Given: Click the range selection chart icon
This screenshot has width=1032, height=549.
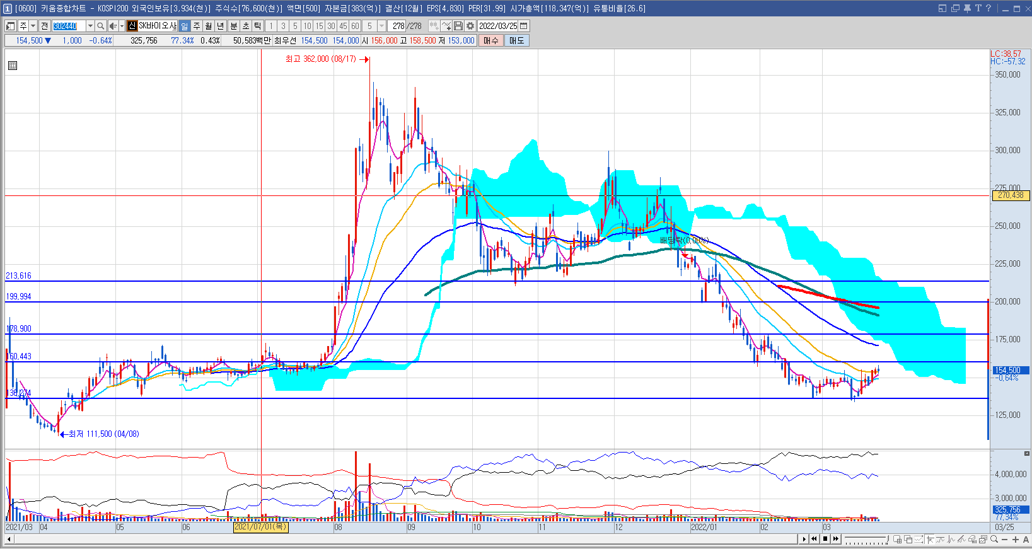Looking at the screenshot, I should coord(919,539).
